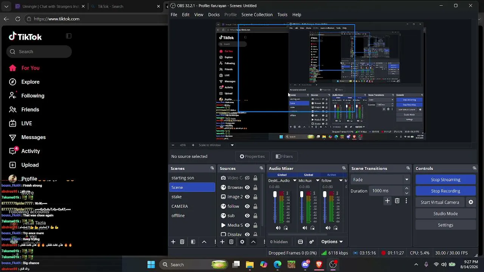The height and width of the screenshot is (272, 484).
Task: Mute the Mic/Aux channel
Action: (305, 228)
